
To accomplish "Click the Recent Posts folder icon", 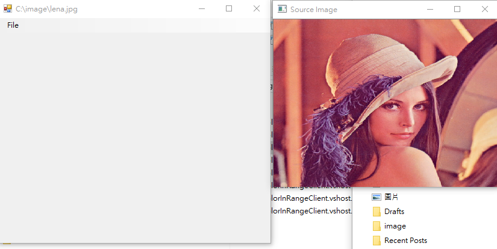I will pos(377,241).
